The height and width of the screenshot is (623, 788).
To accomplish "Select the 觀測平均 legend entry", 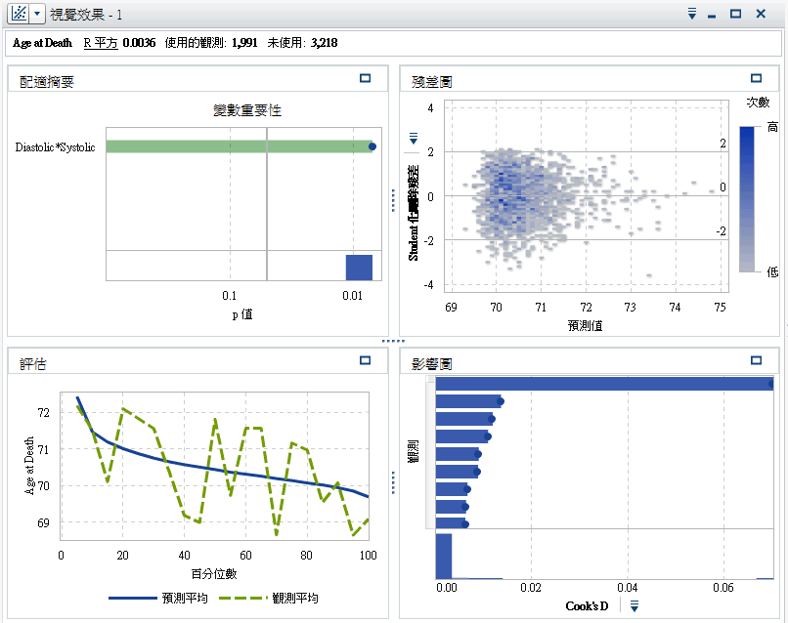I will click(278, 598).
